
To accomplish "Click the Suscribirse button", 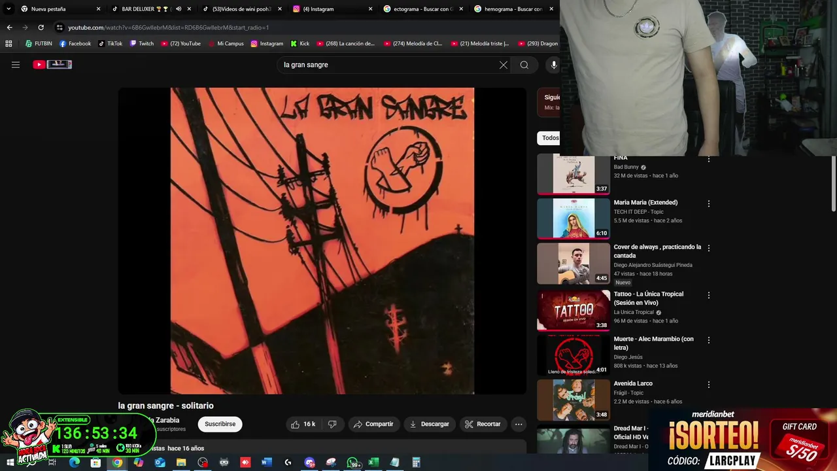I will coord(220,424).
